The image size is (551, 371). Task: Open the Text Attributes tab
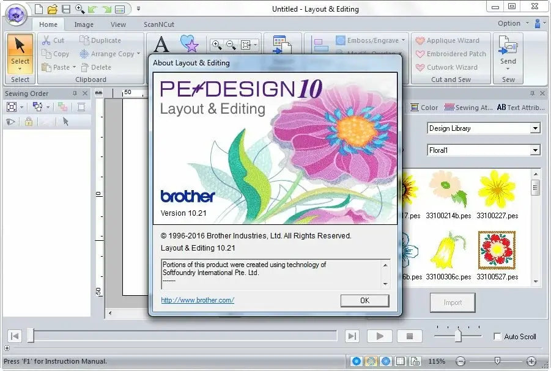click(x=521, y=108)
